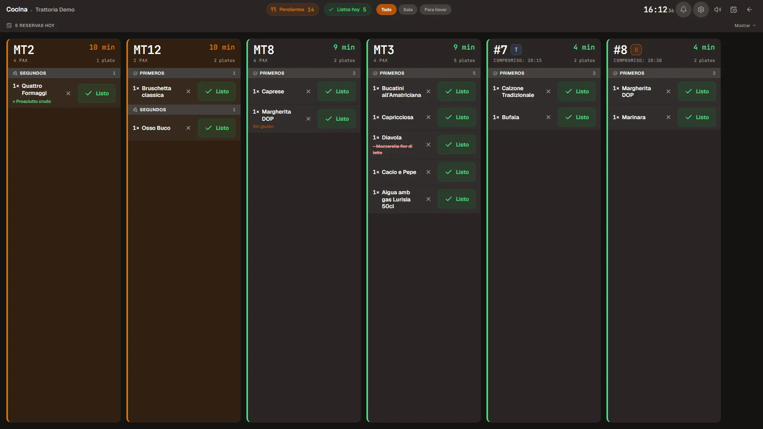This screenshot has width=763, height=429.
Task: Mark #8 Margherita DOP as Listo
Action: 697,91
